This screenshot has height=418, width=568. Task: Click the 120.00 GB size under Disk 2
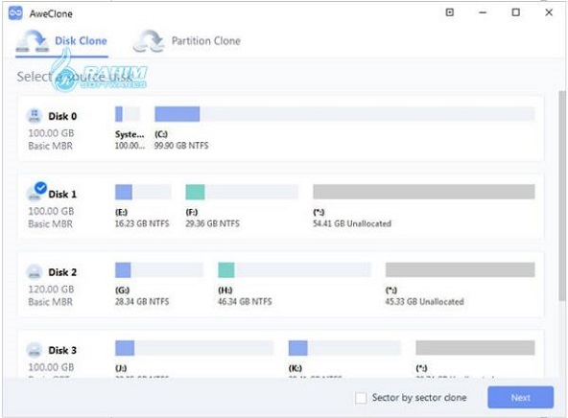pyautogui.click(x=51, y=290)
